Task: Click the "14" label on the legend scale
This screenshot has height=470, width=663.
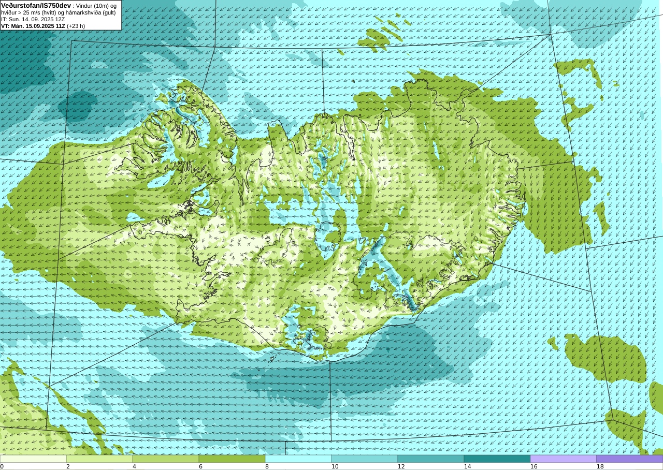Action: coord(467,466)
